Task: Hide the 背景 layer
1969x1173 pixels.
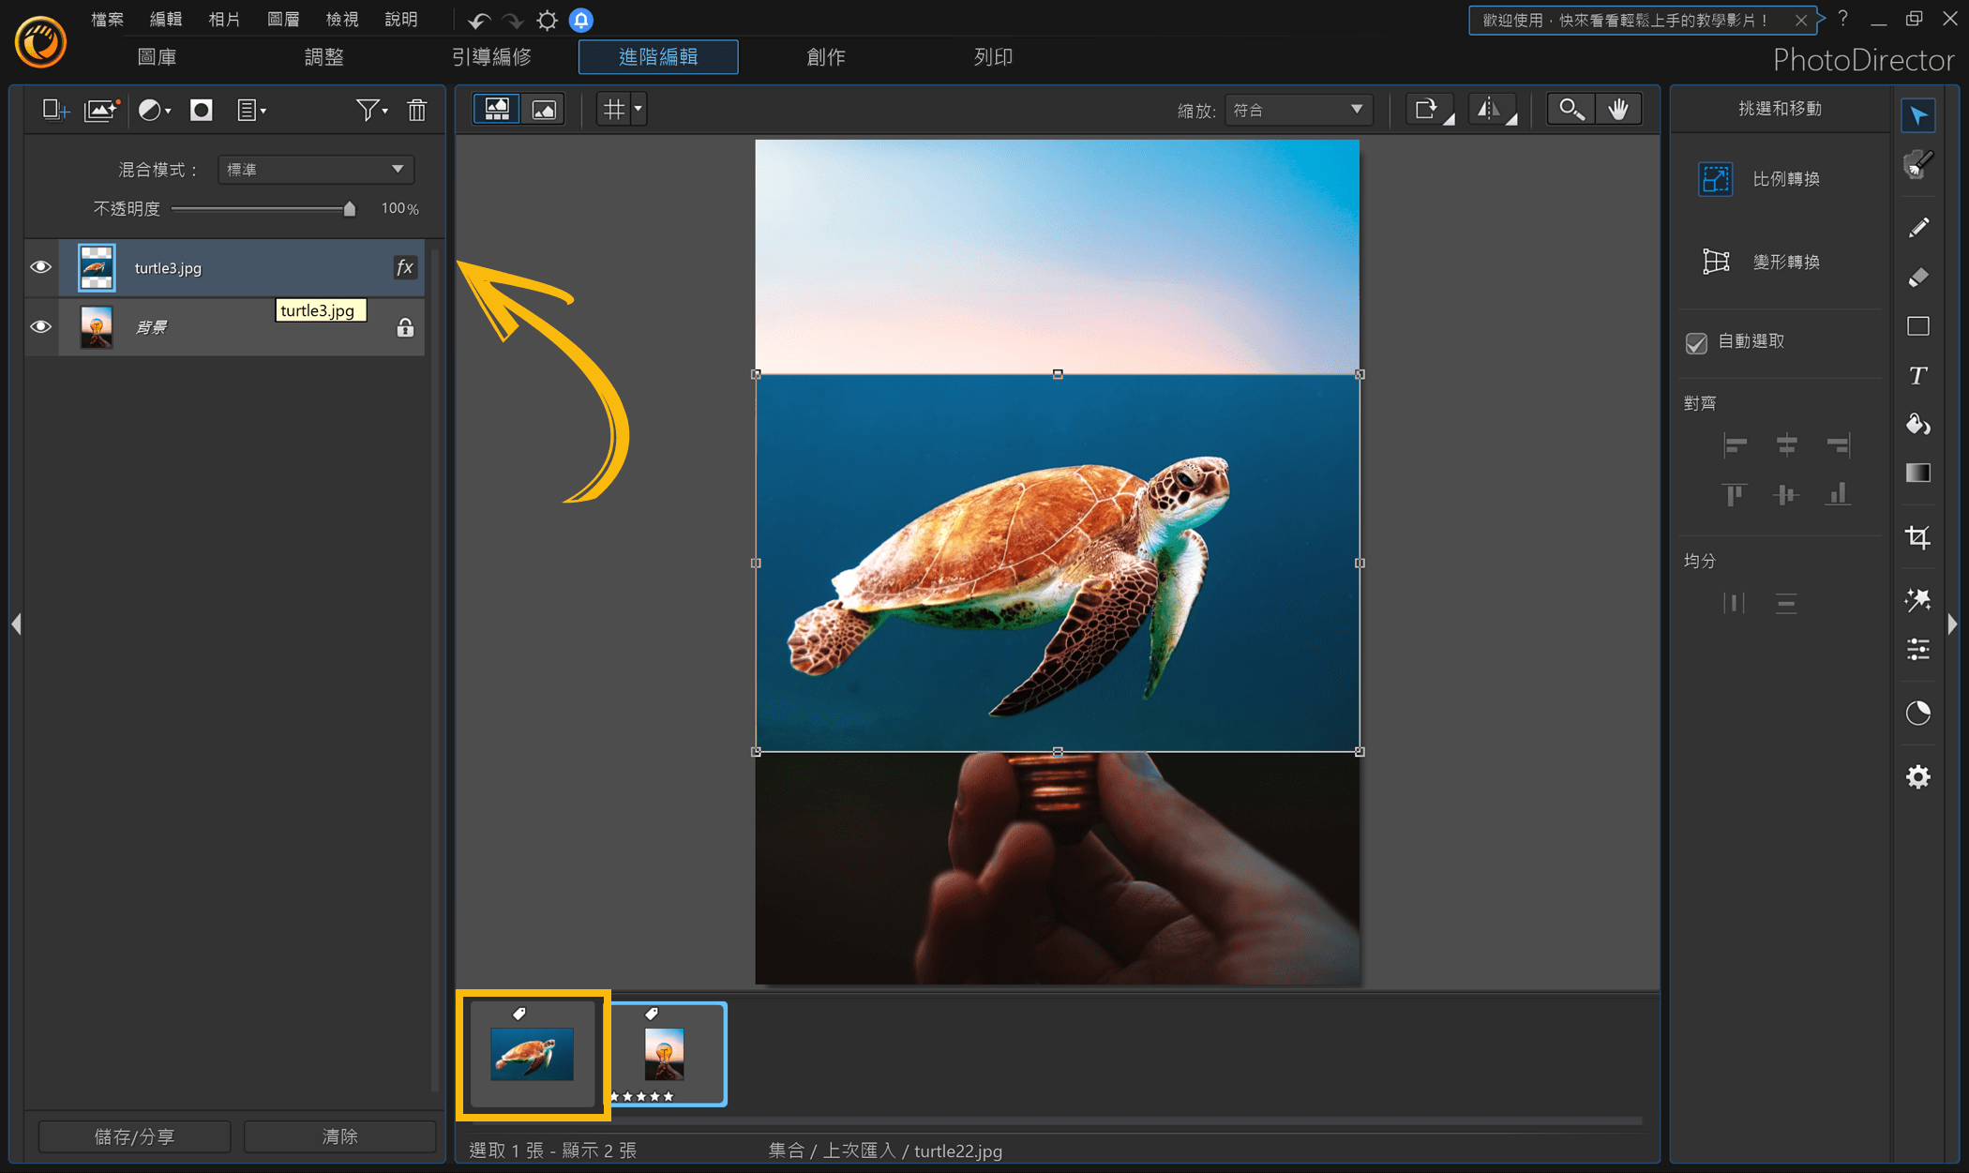Action: 40,326
